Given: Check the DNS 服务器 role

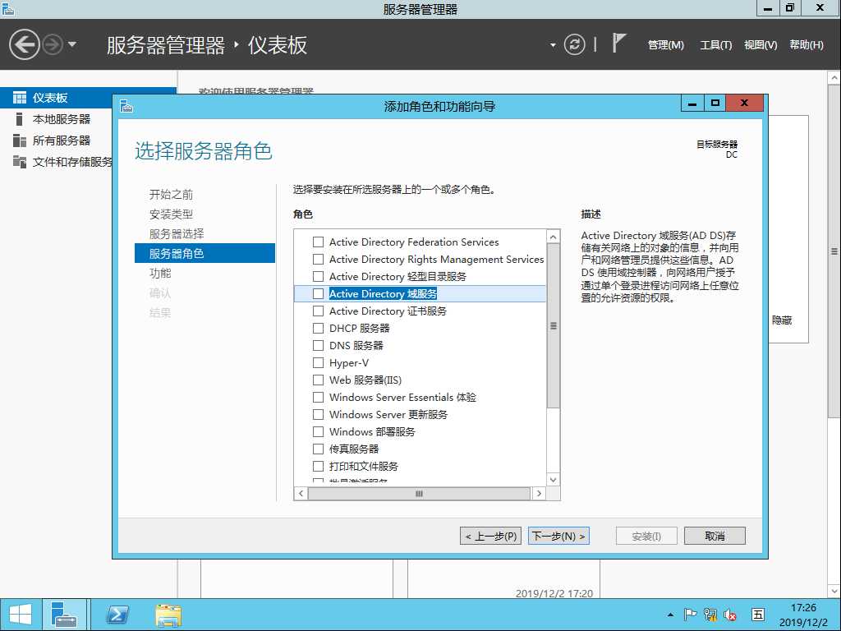Looking at the screenshot, I should point(318,346).
